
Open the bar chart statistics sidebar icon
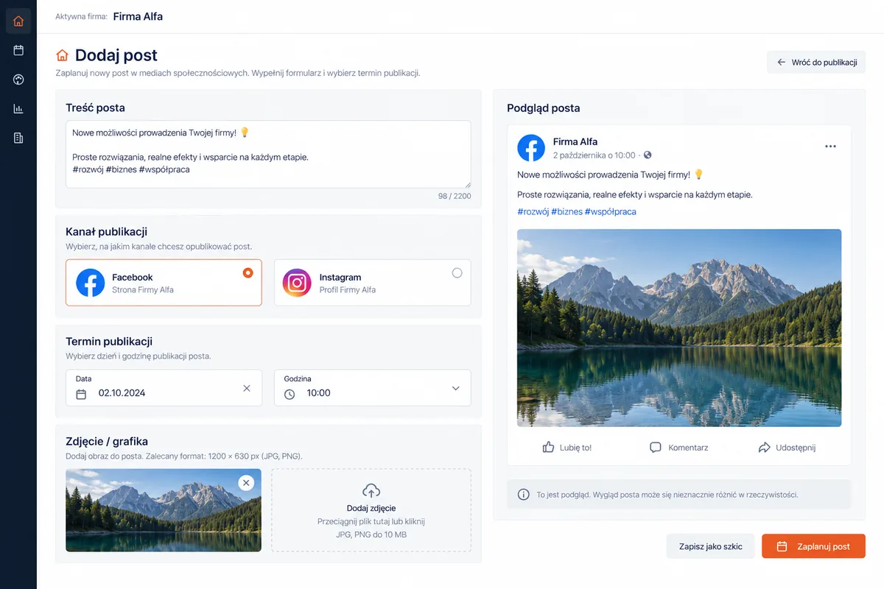tap(18, 109)
